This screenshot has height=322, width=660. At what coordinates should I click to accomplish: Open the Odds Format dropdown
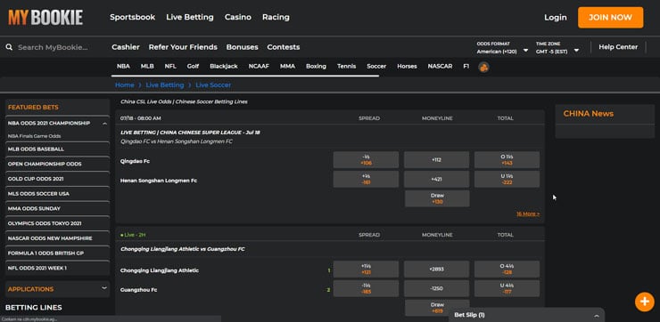[x=502, y=48]
